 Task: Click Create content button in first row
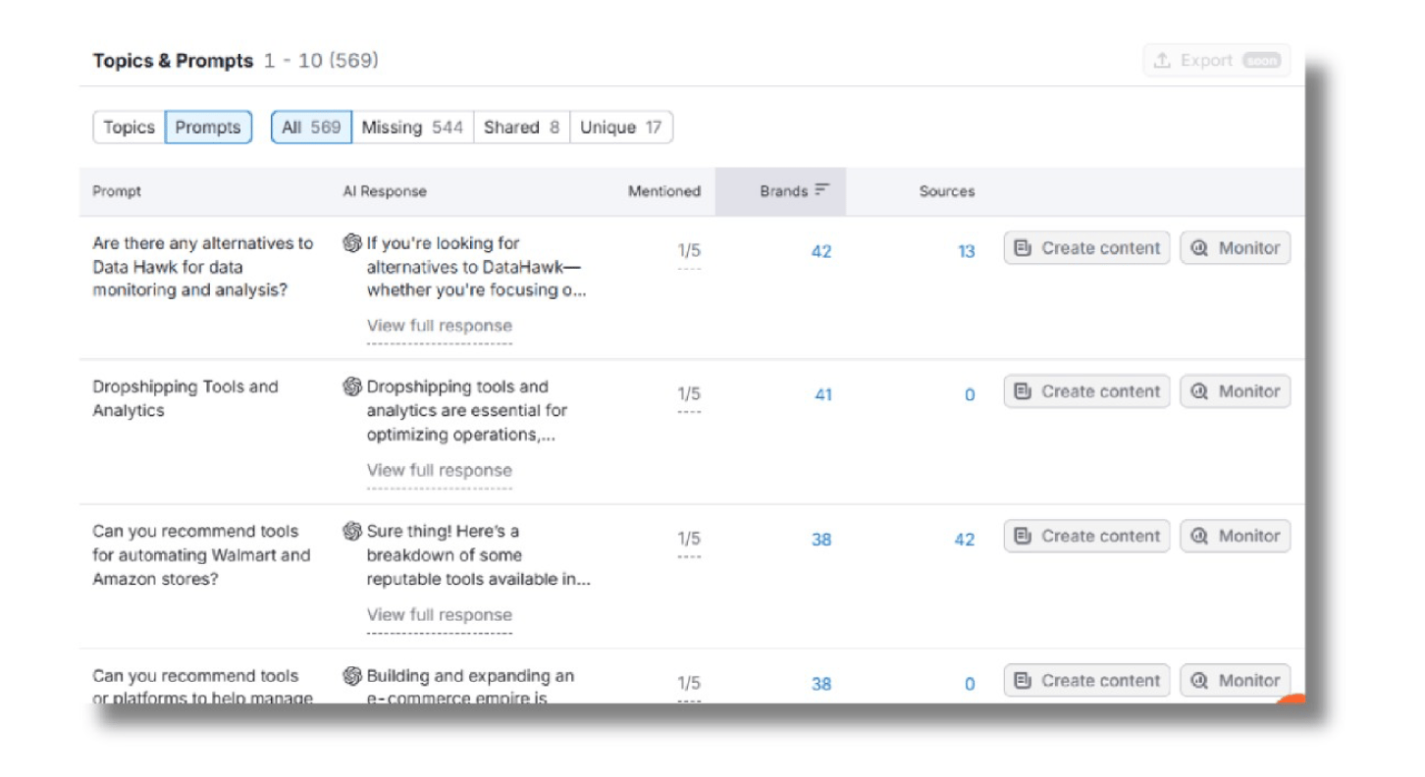coord(1086,248)
